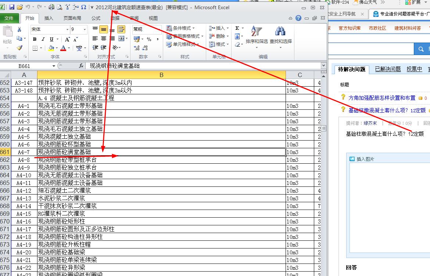Toggle Center horizontal alignment

point(103,38)
